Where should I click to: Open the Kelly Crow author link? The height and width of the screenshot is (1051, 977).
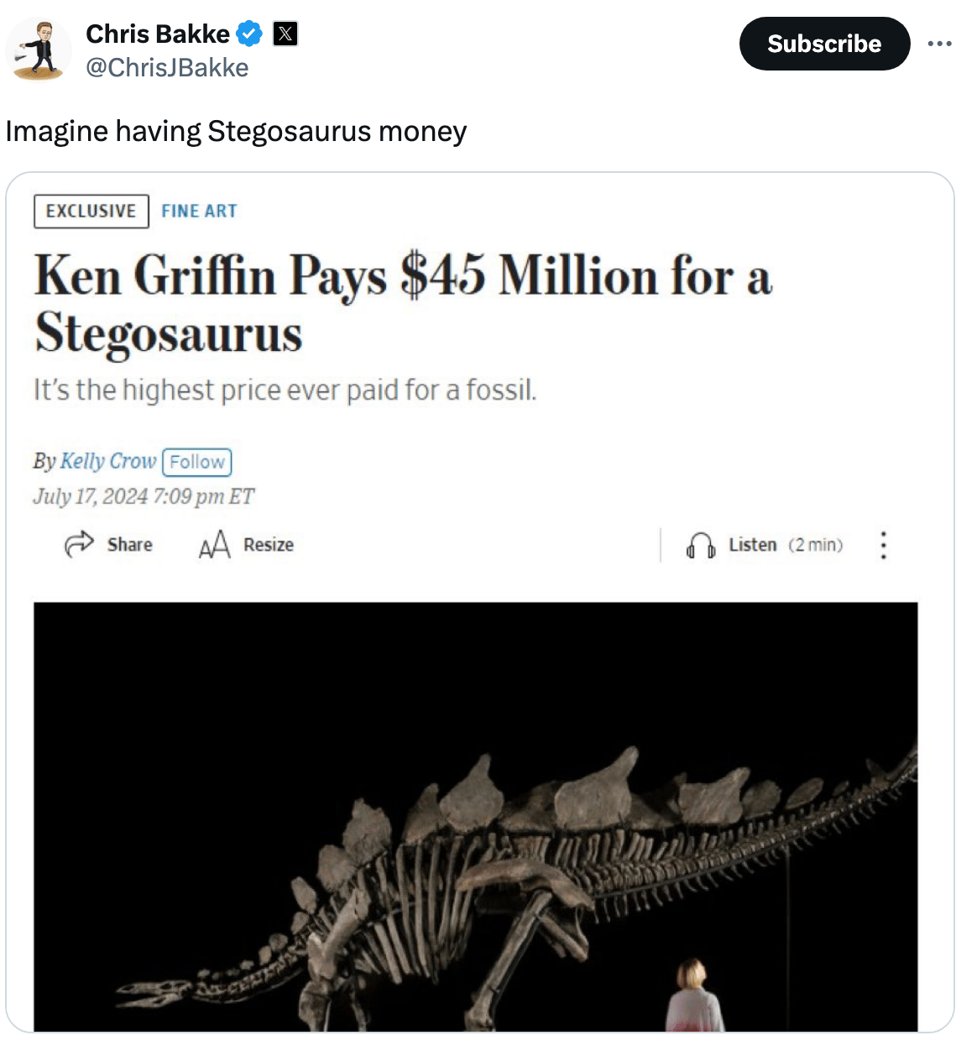click(107, 461)
